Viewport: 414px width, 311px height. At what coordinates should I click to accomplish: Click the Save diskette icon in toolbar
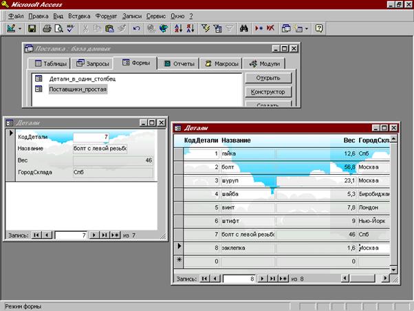[32, 28]
